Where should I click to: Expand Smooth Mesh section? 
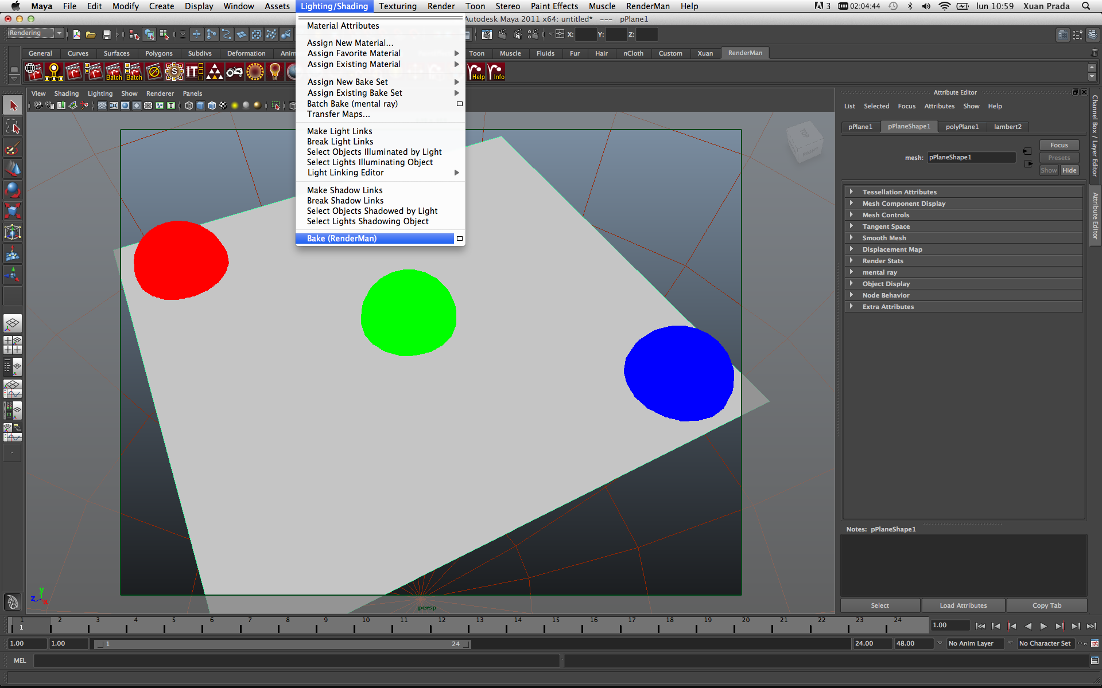coord(963,238)
